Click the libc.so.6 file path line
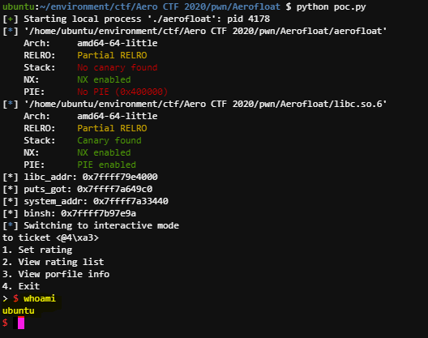Screen dimensions: 428x338 point(195,104)
